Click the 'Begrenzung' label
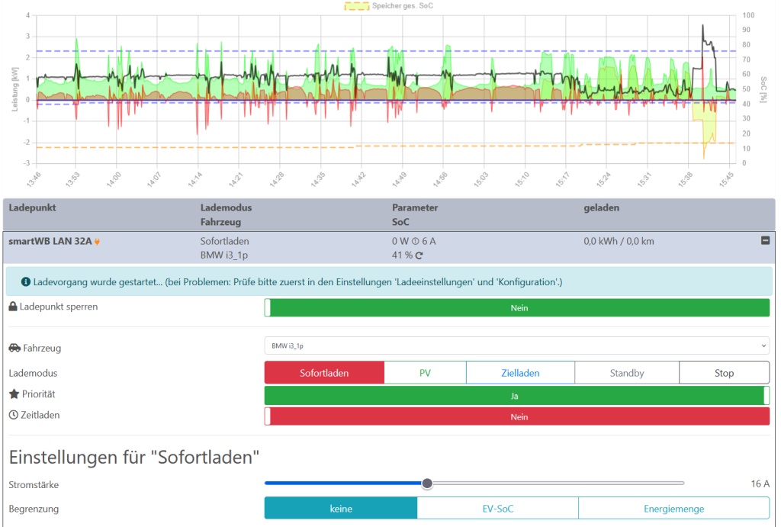The image size is (781, 527). [34, 509]
